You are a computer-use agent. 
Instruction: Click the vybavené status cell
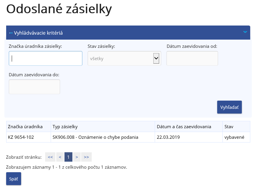(x=236, y=137)
